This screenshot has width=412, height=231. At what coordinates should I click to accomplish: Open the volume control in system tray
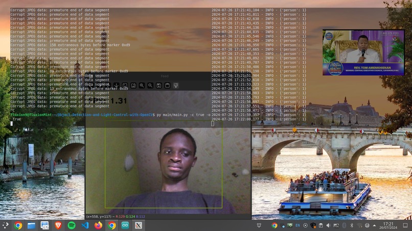coord(328,225)
